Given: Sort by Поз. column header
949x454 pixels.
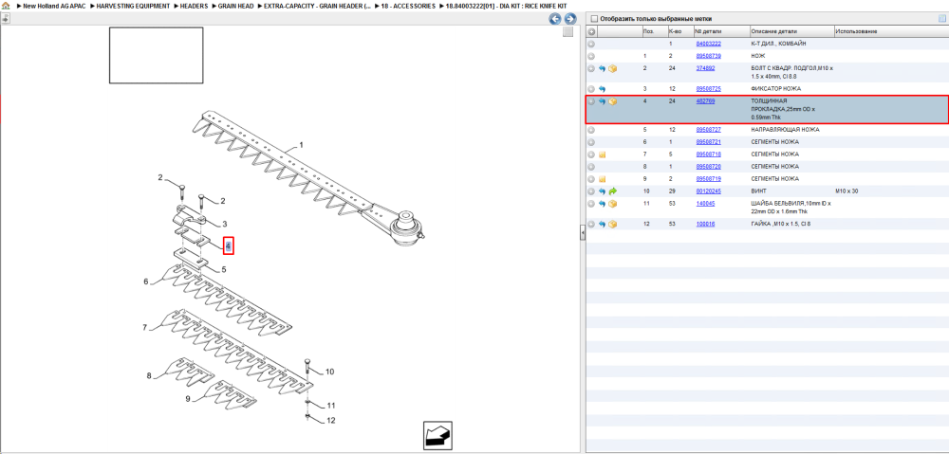Looking at the screenshot, I should pos(654,31).
